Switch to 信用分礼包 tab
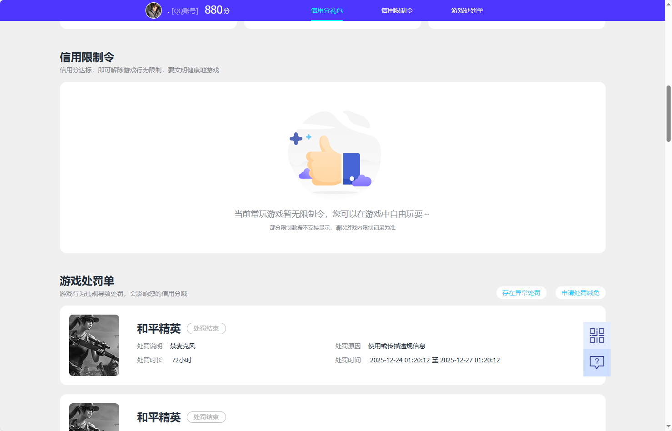The width and height of the screenshot is (672, 431). click(327, 10)
